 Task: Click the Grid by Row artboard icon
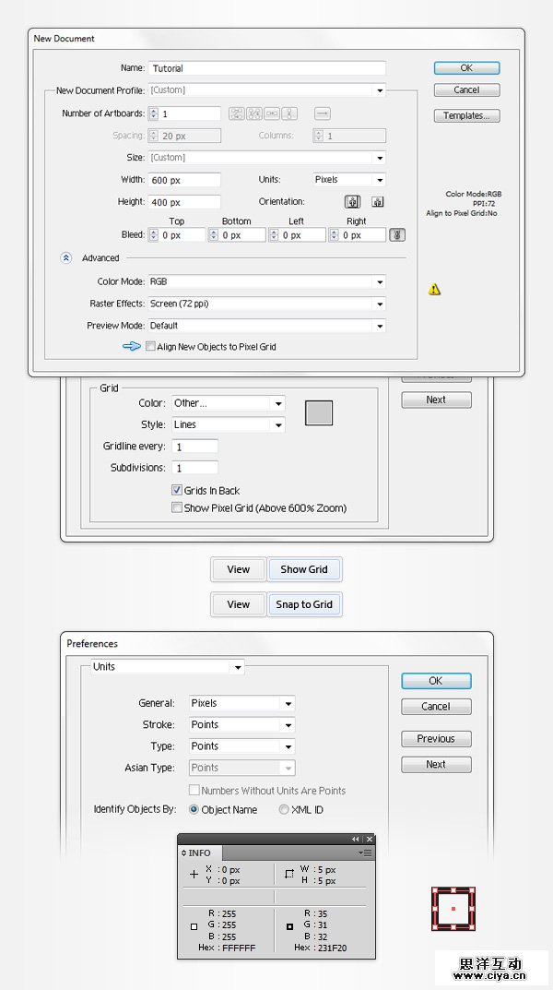tap(235, 113)
